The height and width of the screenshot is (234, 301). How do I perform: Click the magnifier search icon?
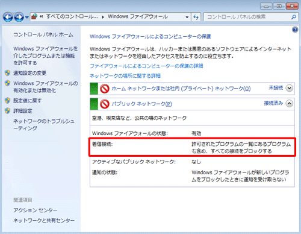pyautogui.click(x=294, y=17)
